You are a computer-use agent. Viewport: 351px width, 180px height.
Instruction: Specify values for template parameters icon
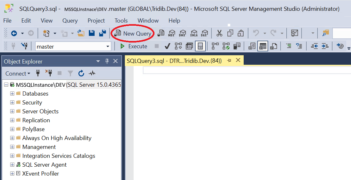pos(340,46)
